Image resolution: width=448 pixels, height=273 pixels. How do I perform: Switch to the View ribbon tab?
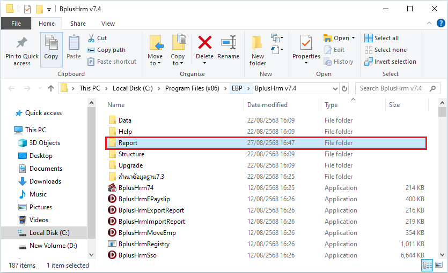[108, 24]
